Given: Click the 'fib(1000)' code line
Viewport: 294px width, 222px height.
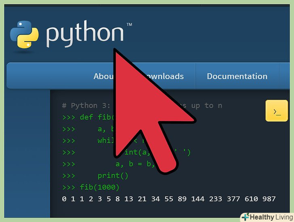Looking at the screenshot, I should pyautogui.click(x=91, y=187).
